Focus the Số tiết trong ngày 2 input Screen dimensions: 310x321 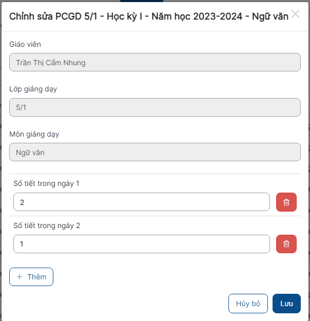(x=141, y=244)
